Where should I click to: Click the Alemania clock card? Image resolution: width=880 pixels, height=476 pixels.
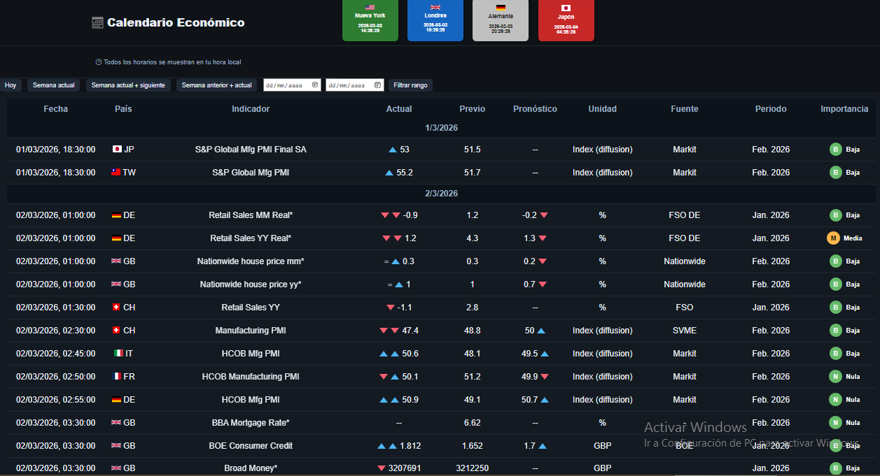coord(500,20)
